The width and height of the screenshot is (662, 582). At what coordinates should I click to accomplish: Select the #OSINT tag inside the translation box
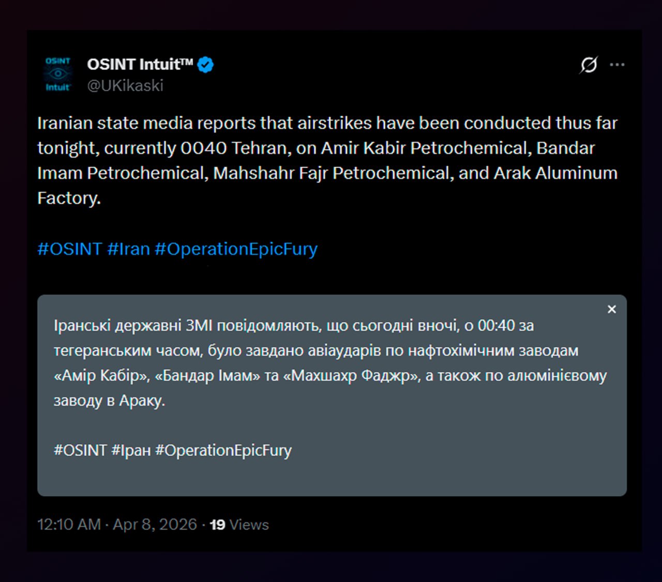[80, 450]
